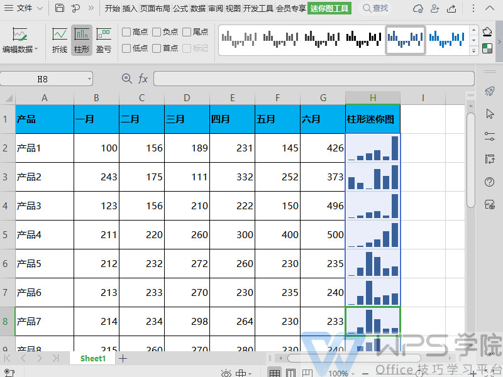Image resolution: width=503 pixels, height=377 pixels.
Task: Click the undo icon in the quick toolbar
Action: tap(75, 8)
